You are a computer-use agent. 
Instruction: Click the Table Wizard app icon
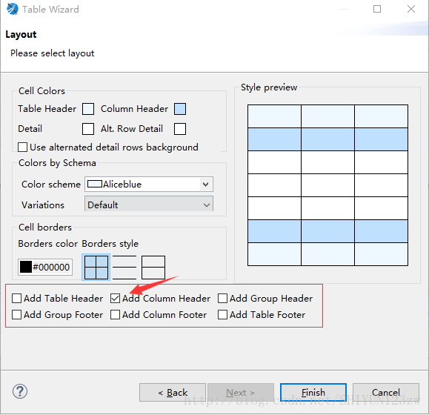pos(13,9)
